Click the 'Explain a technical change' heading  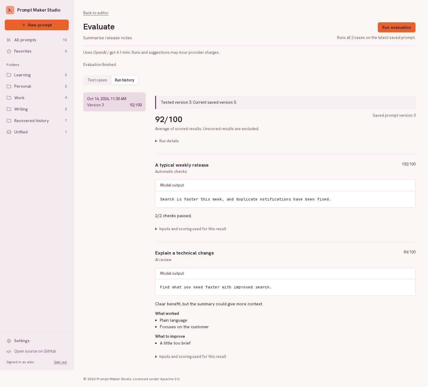(185, 253)
